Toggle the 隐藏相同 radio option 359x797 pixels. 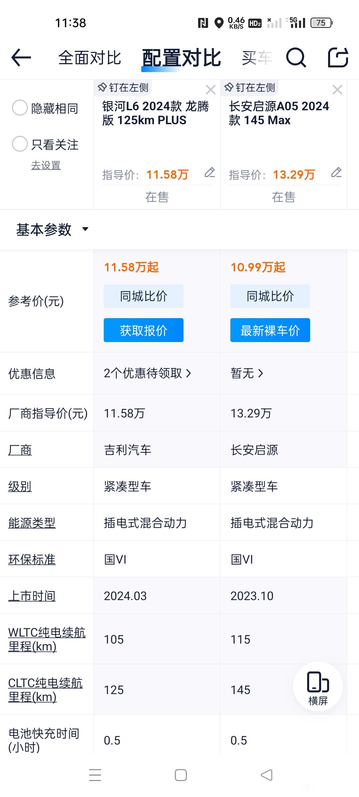(45, 108)
